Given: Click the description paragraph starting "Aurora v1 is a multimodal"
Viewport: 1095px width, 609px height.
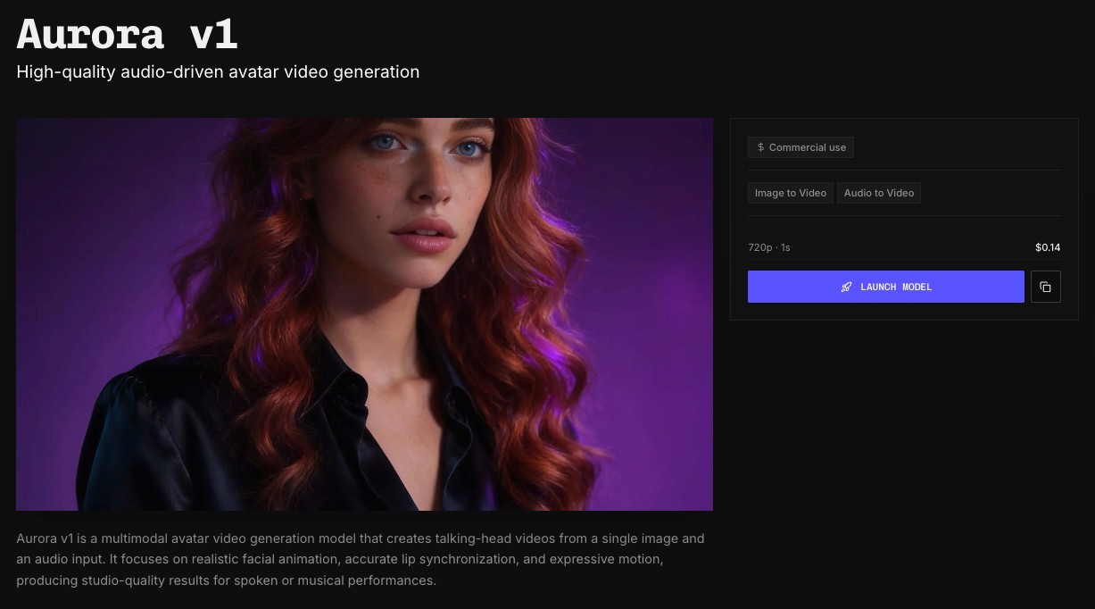Looking at the screenshot, I should 361,559.
